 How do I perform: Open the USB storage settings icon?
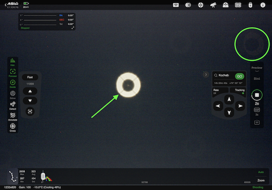(x=250, y=5)
